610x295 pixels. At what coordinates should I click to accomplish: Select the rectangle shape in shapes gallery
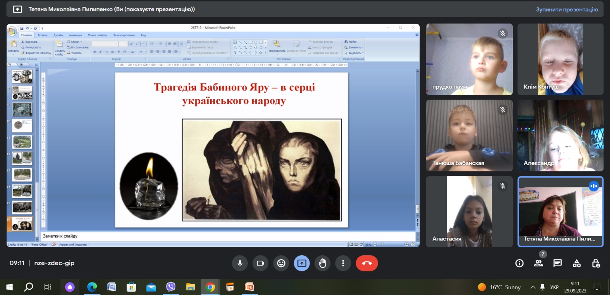250,42
